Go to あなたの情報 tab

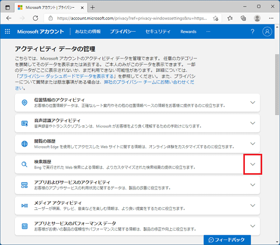[x=88, y=32]
